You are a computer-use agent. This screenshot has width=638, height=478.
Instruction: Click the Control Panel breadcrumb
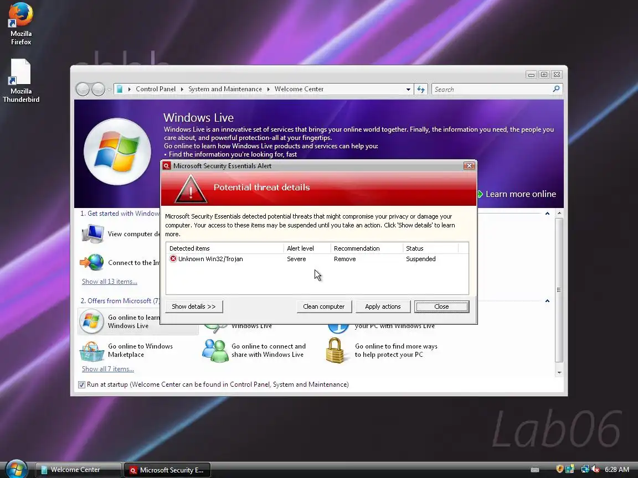tap(156, 89)
